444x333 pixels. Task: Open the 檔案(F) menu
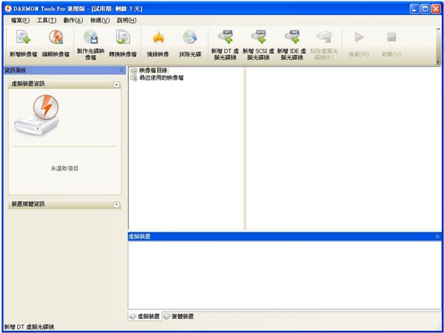[20, 21]
